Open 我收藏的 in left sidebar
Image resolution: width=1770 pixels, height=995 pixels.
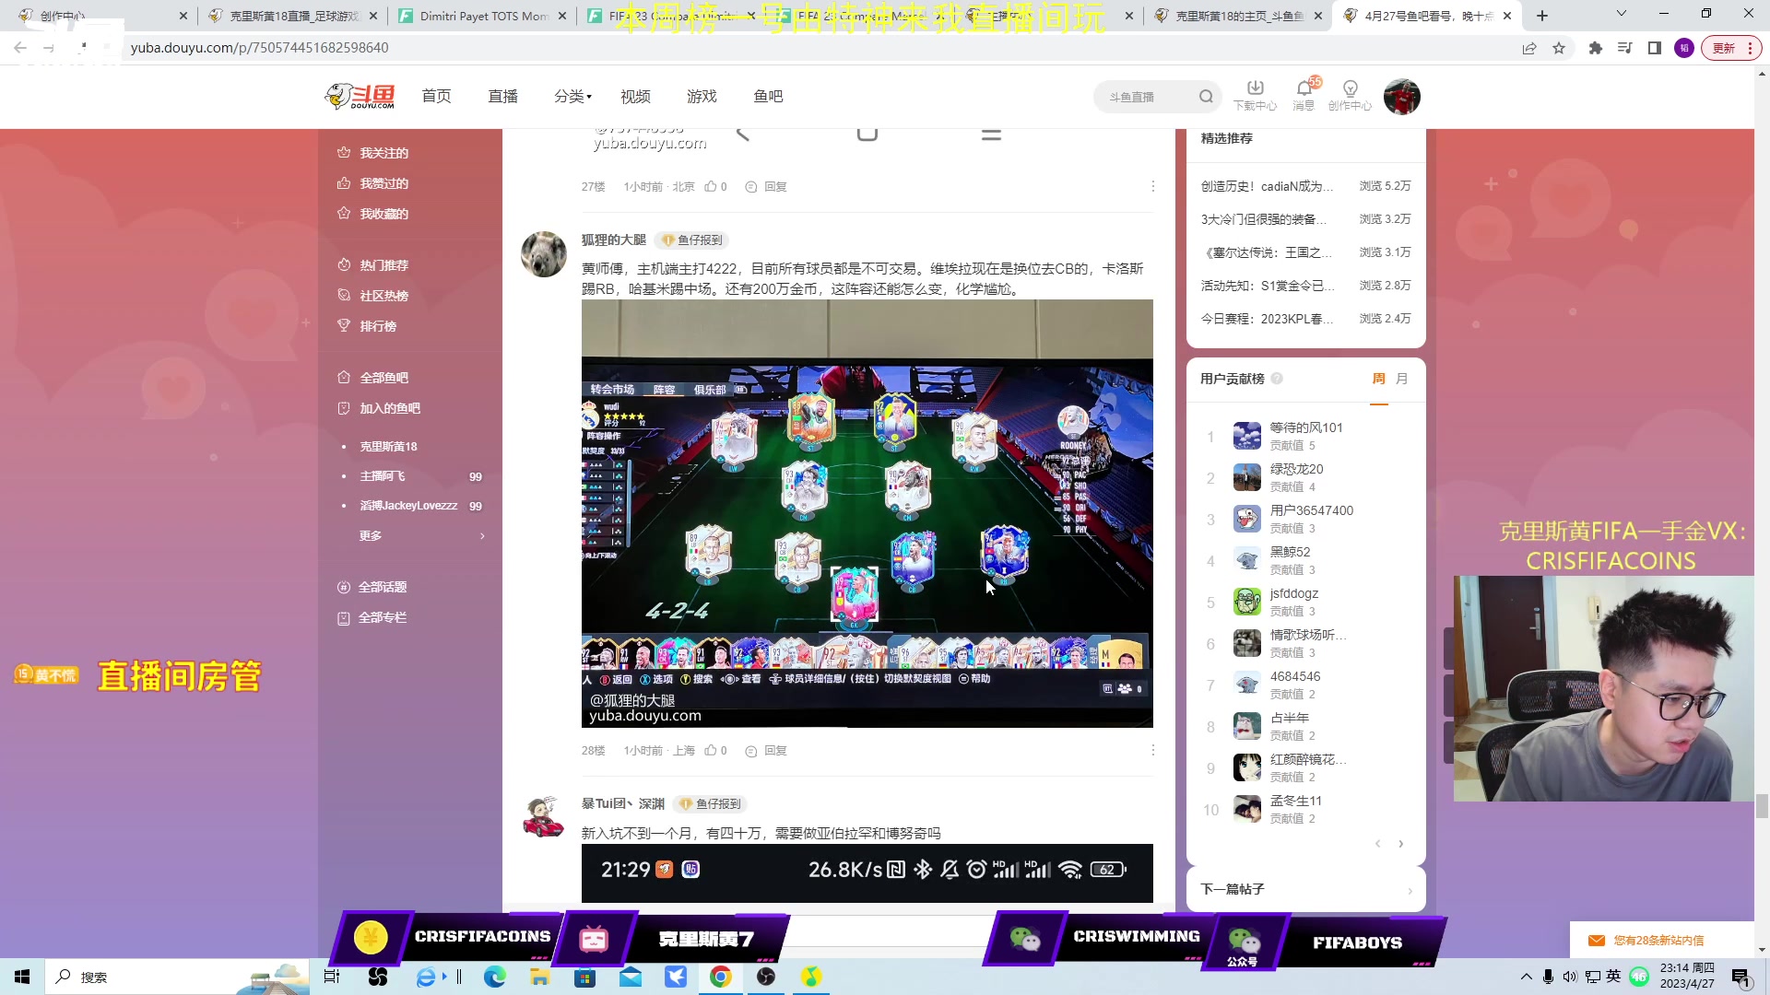(x=383, y=214)
